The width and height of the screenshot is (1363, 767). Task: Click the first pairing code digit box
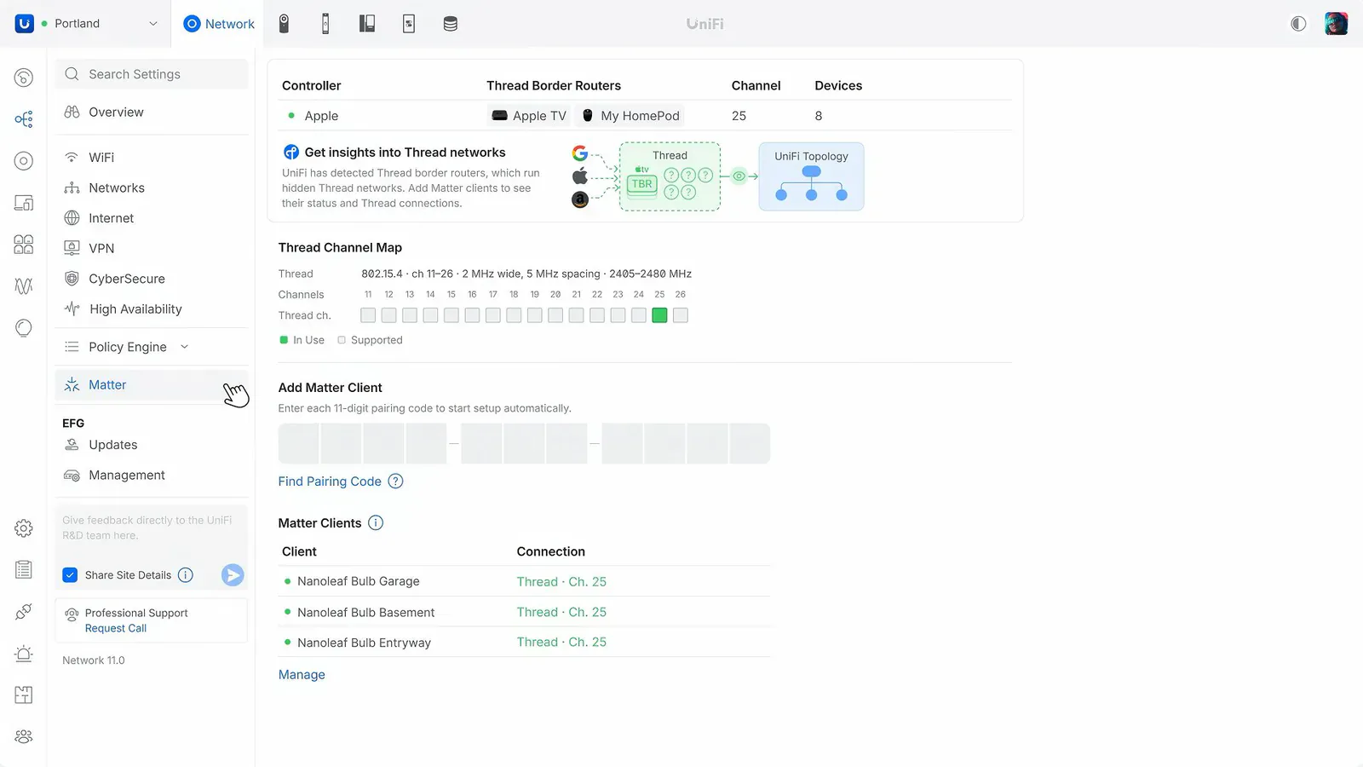(x=298, y=443)
